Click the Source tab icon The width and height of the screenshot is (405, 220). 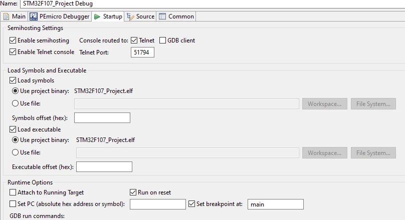130,16
